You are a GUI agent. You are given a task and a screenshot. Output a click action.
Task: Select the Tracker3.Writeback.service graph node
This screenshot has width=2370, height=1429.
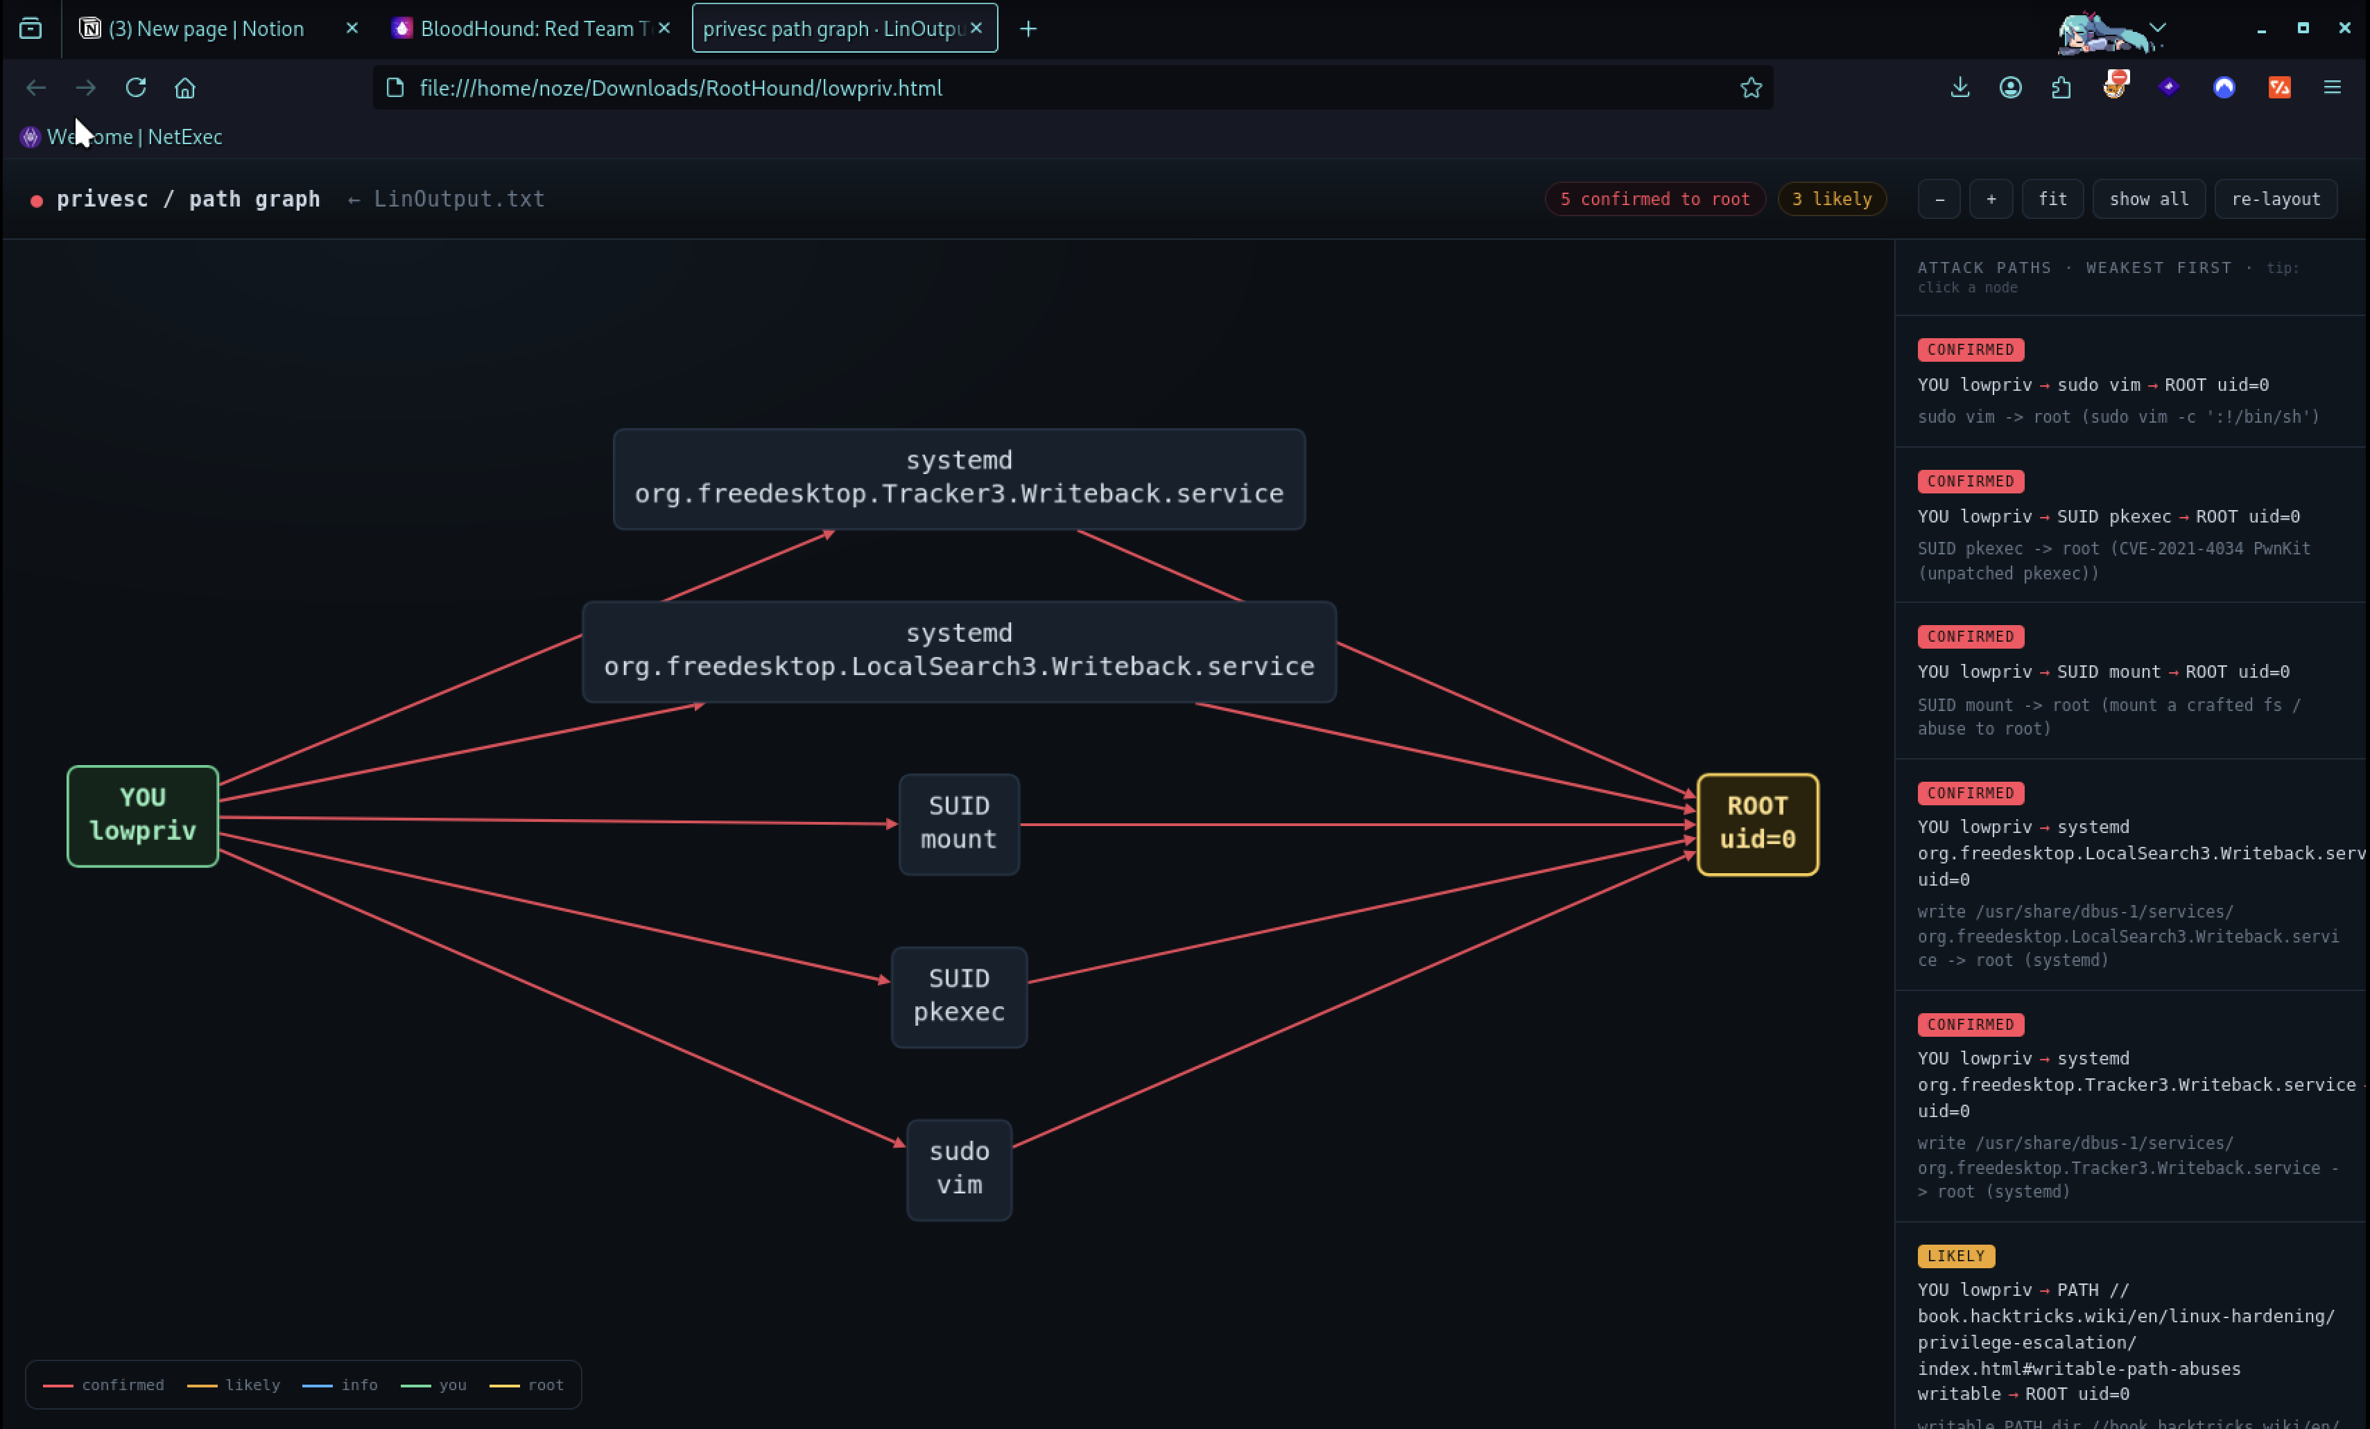[x=959, y=479]
